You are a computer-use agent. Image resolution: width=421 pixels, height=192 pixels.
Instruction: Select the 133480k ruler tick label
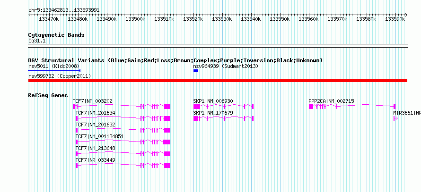(x=78, y=19)
